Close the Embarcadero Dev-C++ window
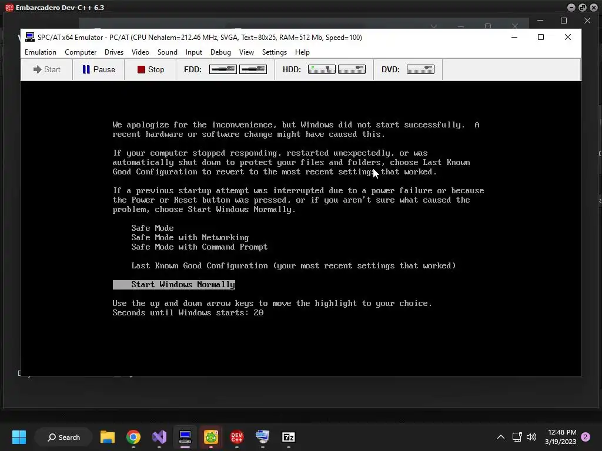This screenshot has width=602, height=451. (593, 7)
